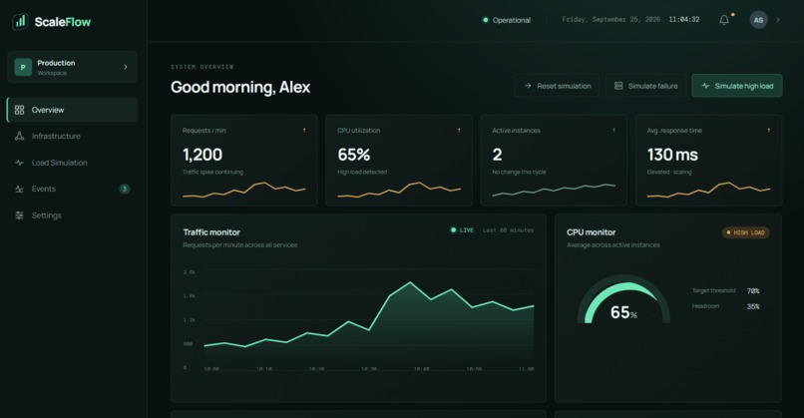This screenshot has height=418, width=804.
Task: Click the 1,200 requests value
Action: click(x=202, y=155)
